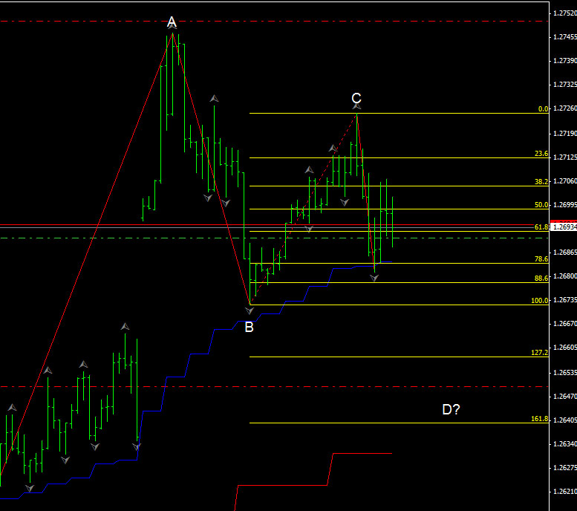Select the down fractal between 78.6 and 88.6 labels
The height and width of the screenshot is (511, 577).
click(374, 279)
